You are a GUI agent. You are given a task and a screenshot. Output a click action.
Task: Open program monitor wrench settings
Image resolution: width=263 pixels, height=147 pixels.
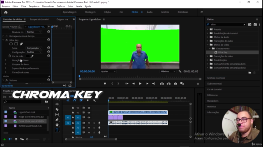click(x=180, y=71)
